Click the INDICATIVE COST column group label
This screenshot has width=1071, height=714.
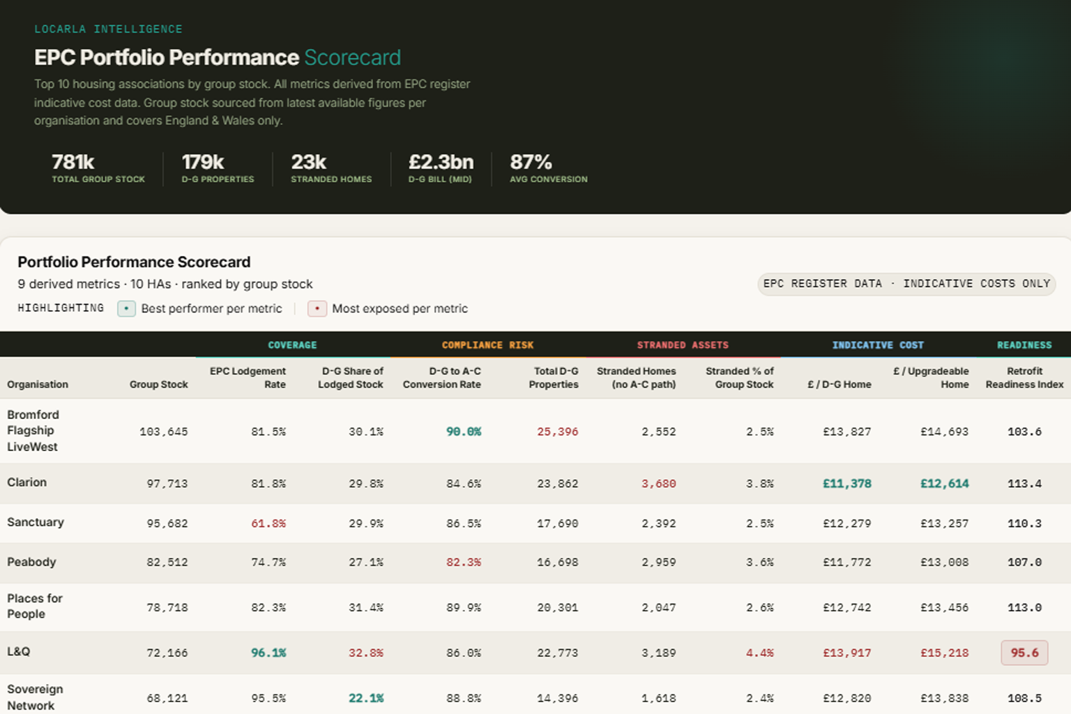click(x=878, y=345)
